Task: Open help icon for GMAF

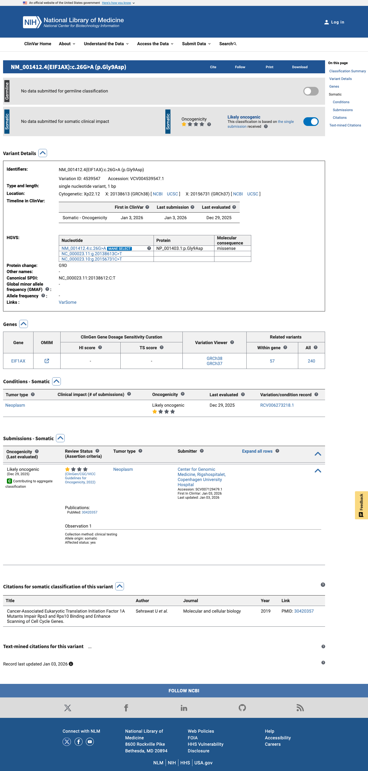Action: [x=47, y=289]
